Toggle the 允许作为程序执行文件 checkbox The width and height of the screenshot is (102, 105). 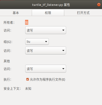(28, 79)
